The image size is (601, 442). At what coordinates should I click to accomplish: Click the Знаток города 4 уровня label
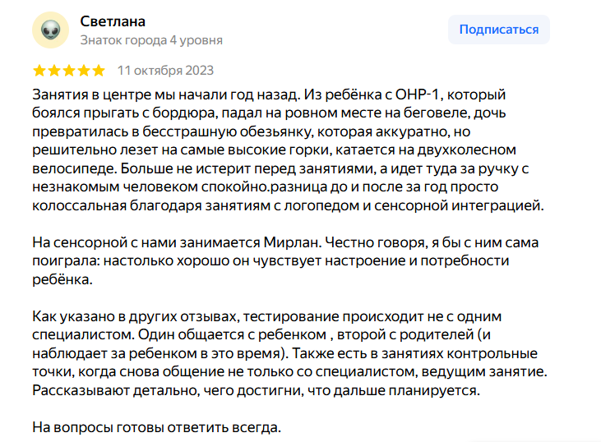[x=151, y=40]
